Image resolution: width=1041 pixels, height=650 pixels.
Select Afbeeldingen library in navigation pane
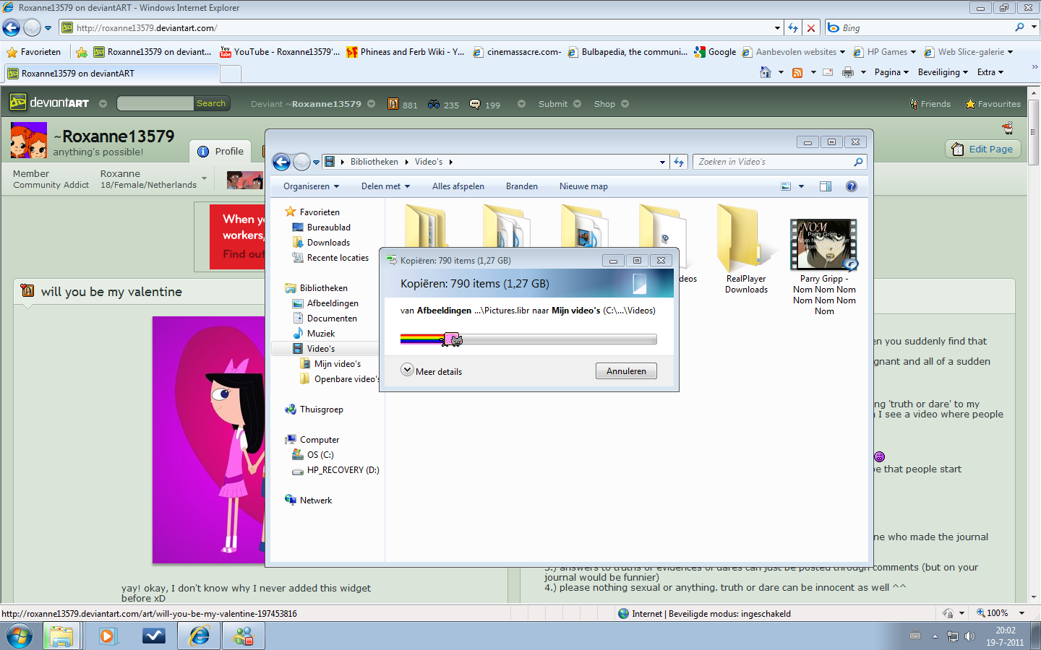point(325,303)
